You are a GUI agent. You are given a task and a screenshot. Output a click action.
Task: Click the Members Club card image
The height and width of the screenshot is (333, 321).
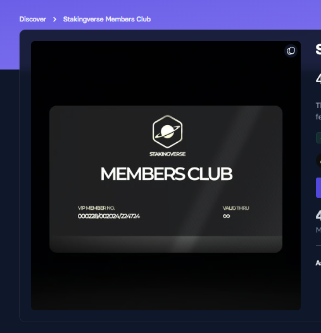tap(166, 179)
